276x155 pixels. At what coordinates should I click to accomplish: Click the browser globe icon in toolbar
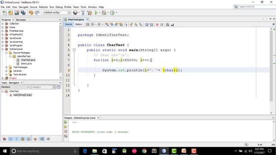click(75, 12)
